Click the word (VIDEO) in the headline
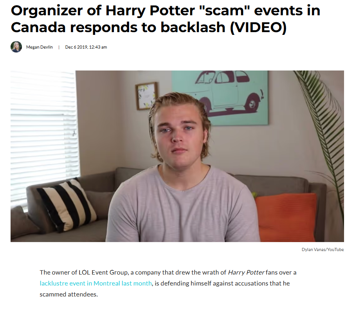The height and width of the screenshot is (309, 355). point(258,27)
